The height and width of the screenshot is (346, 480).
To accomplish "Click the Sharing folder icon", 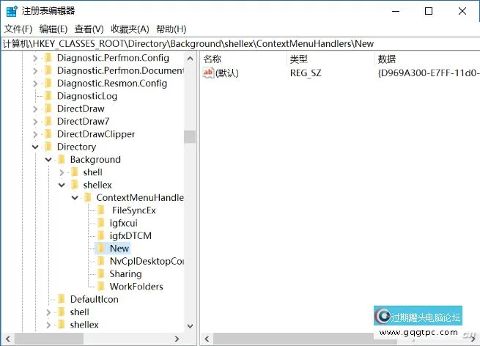I will tap(101, 274).
